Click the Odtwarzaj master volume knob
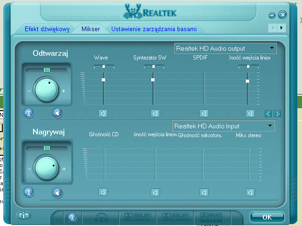The image size is (302, 226). click(x=47, y=90)
